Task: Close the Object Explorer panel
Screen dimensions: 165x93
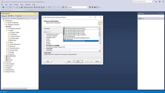Action: [x=37, y=13]
